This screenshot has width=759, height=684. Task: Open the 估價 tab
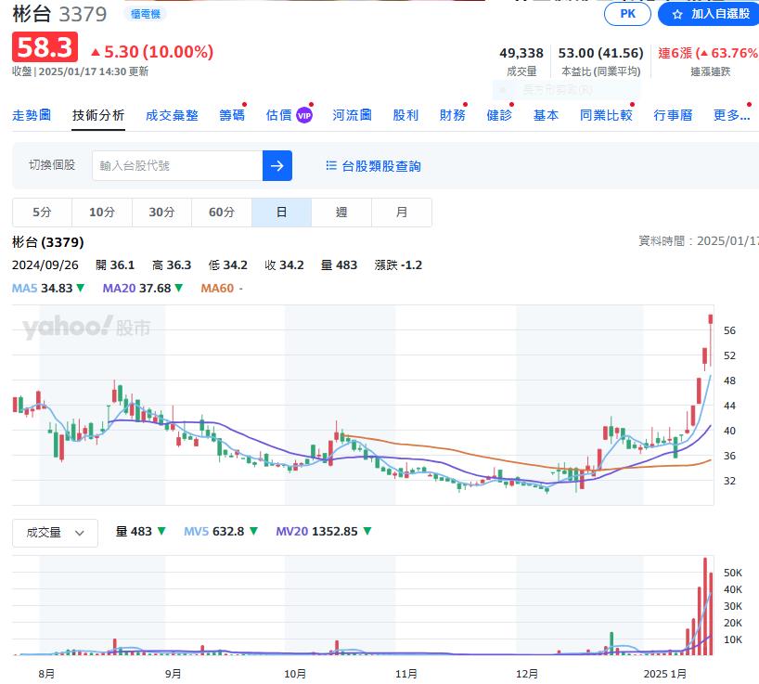[278, 115]
